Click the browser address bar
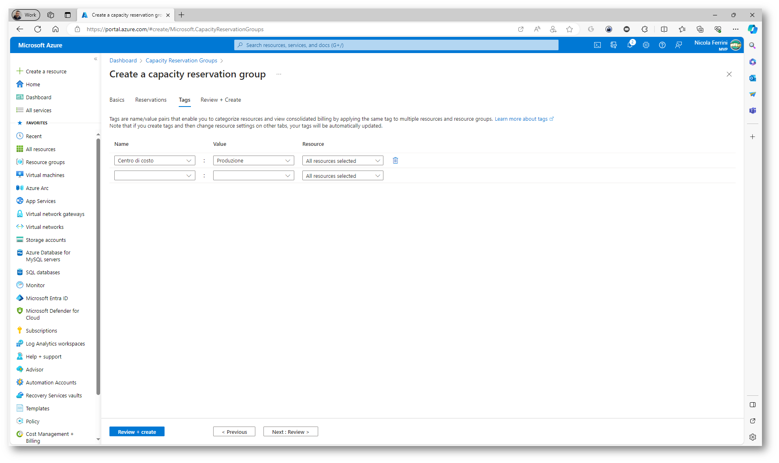The height and width of the screenshot is (463, 779). [x=292, y=29]
